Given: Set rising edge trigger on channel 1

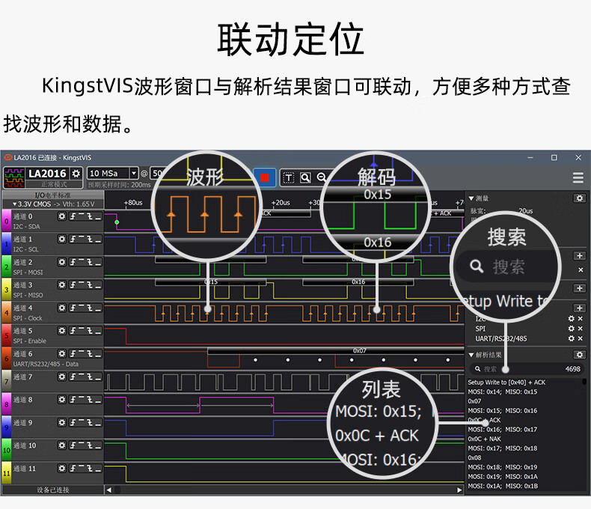Looking at the screenshot, I should click(x=73, y=240).
